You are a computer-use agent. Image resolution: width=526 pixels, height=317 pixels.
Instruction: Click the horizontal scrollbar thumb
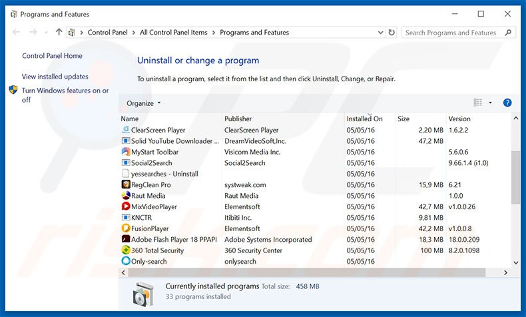[x=306, y=272]
